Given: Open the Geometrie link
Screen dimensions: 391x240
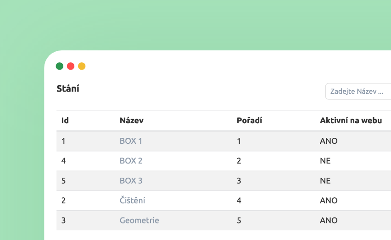Looking at the screenshot, I should point(139,220).
